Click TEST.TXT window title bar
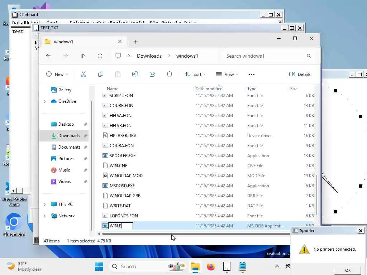 [157, 28]
